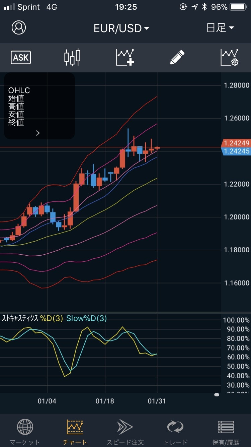Tap the 1.22000 price axis label
This screenshot has height=447, width=251.
[237, 184]
